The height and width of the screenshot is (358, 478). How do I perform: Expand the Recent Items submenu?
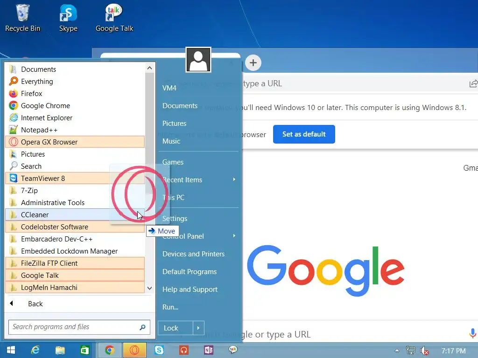pos(234,179)
